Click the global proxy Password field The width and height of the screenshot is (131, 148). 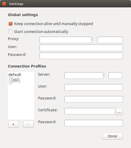[x=81, y=56]
